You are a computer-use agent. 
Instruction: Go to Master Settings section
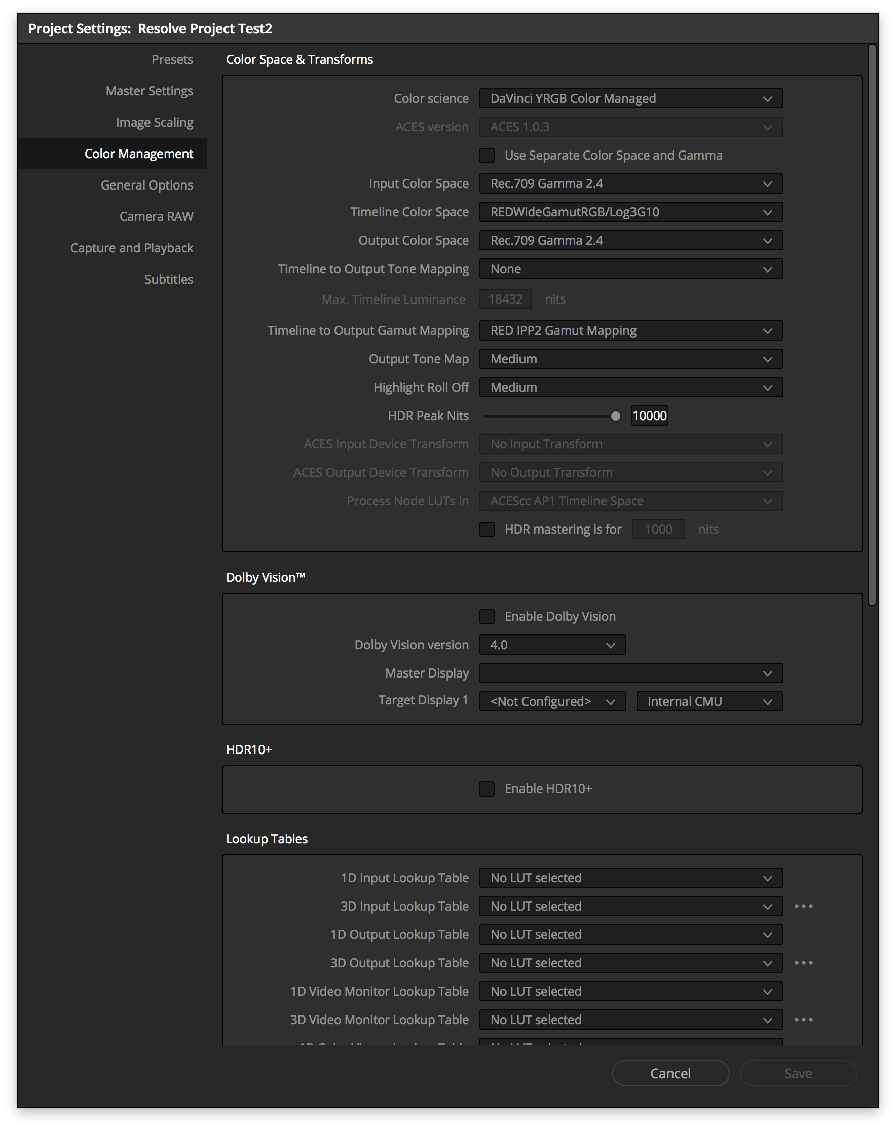(149, 91)
